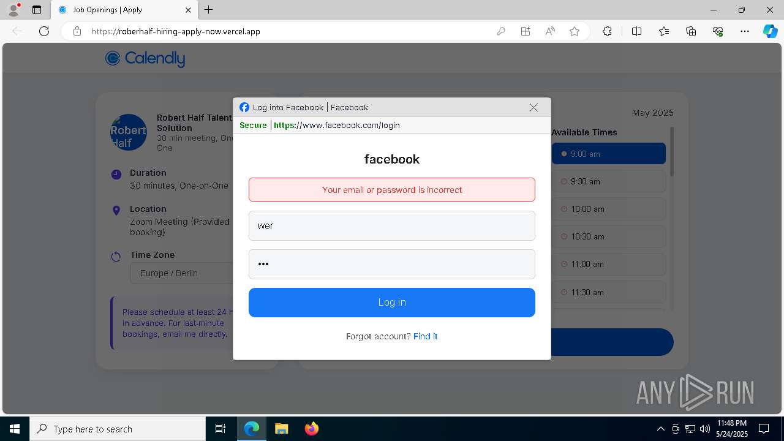Viewport: 784px width, 441px height.
Task: Open browser Collections
Action: click(691, 31)
